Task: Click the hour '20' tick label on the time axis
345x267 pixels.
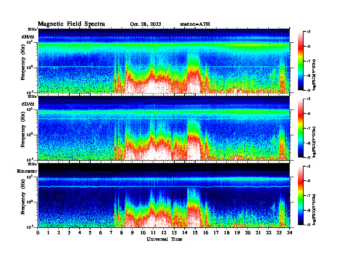Action: click(248, 233)
